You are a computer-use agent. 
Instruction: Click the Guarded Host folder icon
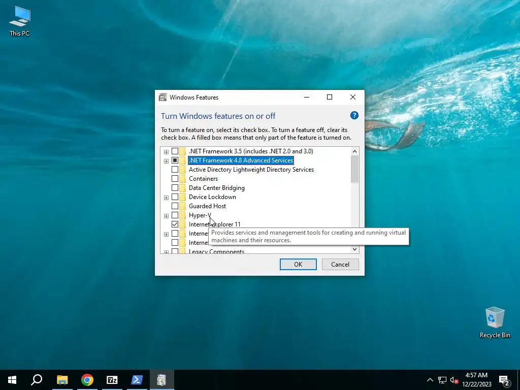click(183, 206)
